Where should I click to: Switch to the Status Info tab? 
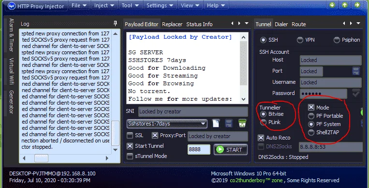(x=199, y=24)
